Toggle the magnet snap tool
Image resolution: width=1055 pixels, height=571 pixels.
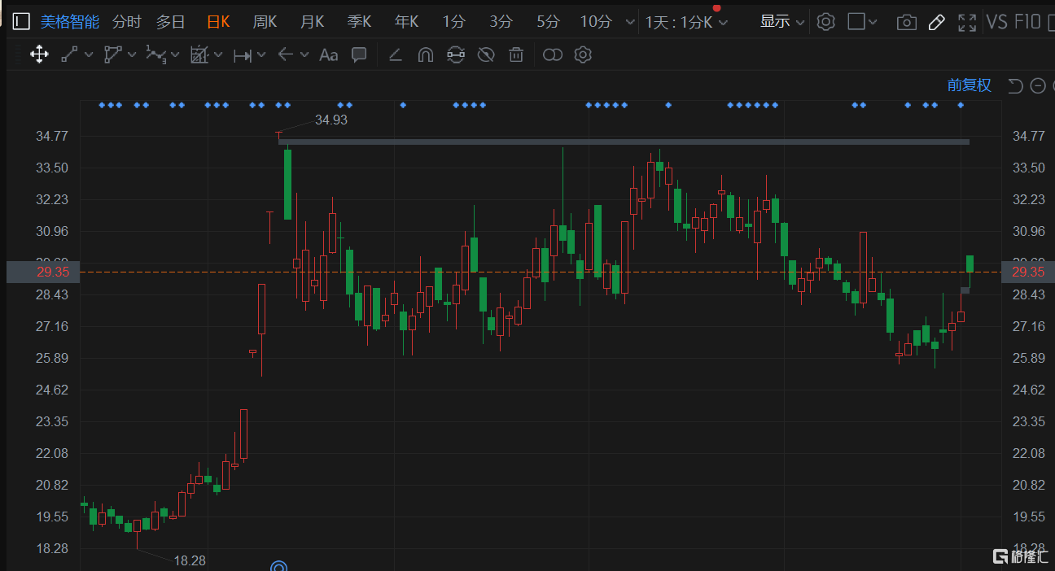[425, 55]
